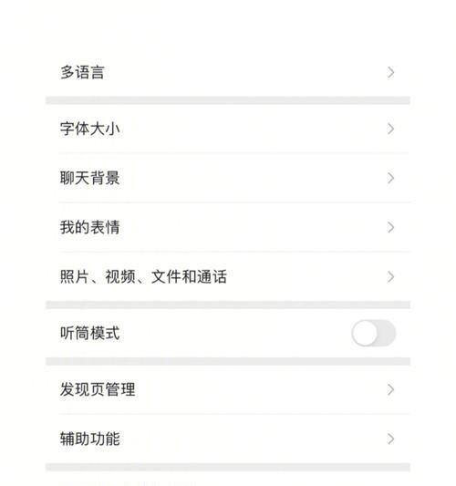Open 辅助功能 accessibility features
The width and height of the screenshot is (456, 486).
coord(228,439)
